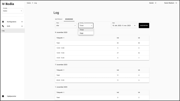Click the Hjælpecenter info icon

3,96
